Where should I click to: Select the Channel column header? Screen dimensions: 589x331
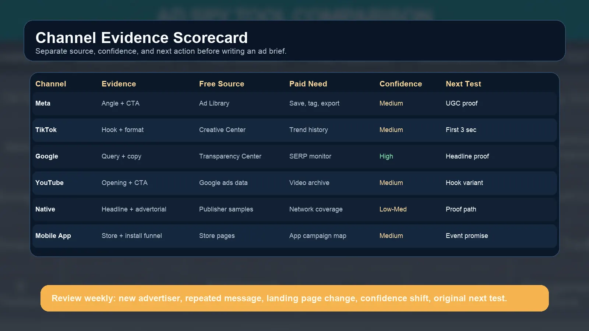click(x=51, y=84)
